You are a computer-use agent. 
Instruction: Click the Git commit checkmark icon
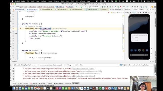(x=130, y=7)
